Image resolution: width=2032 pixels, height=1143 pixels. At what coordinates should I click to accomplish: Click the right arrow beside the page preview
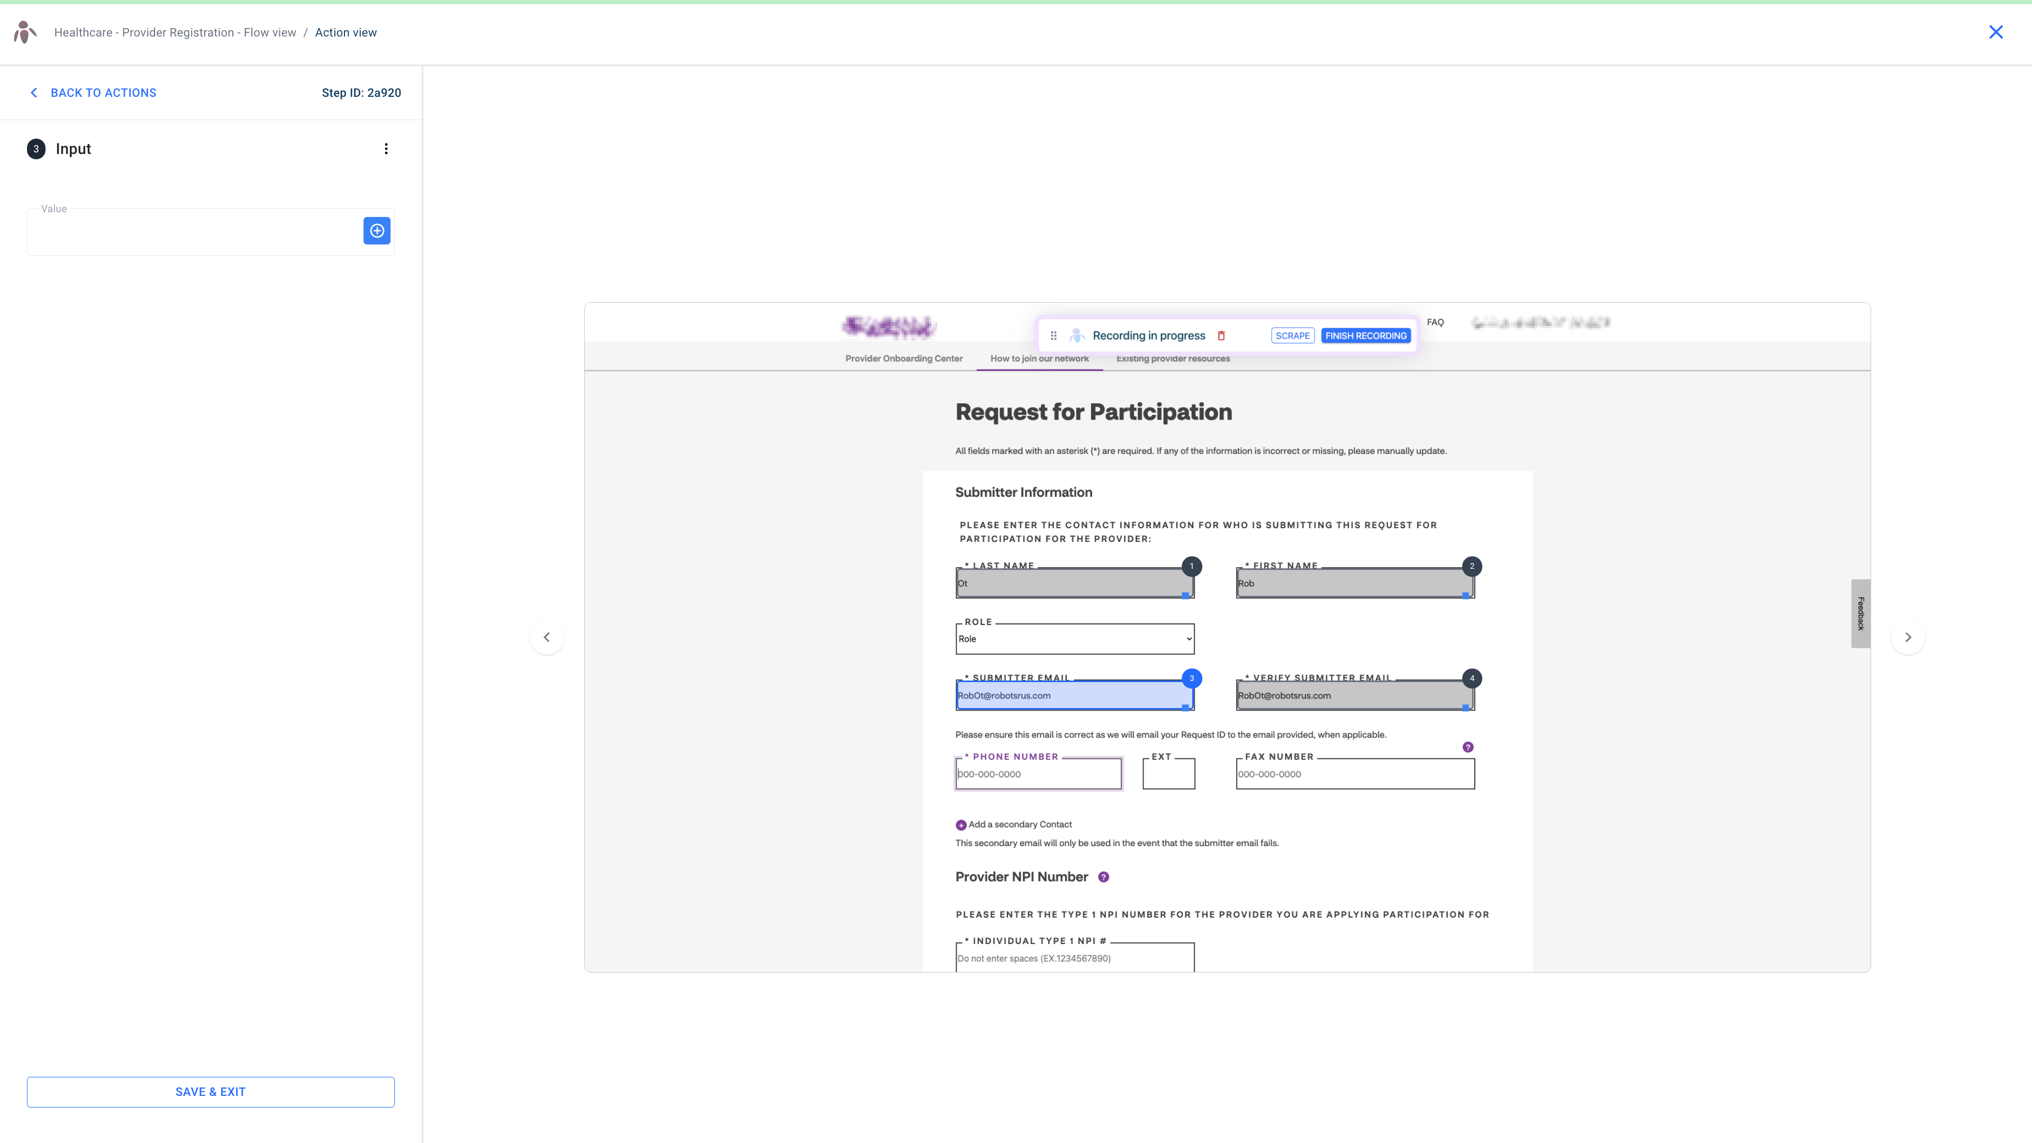pos(1908,637)
